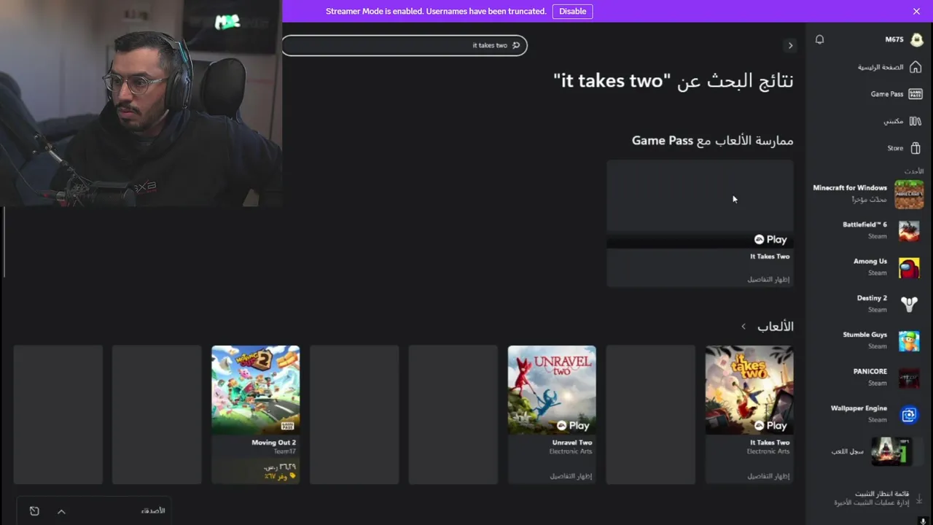933x525 pixels.
Task: Open the It Takes Two Game Pass card
Action: tap(700, 223)
